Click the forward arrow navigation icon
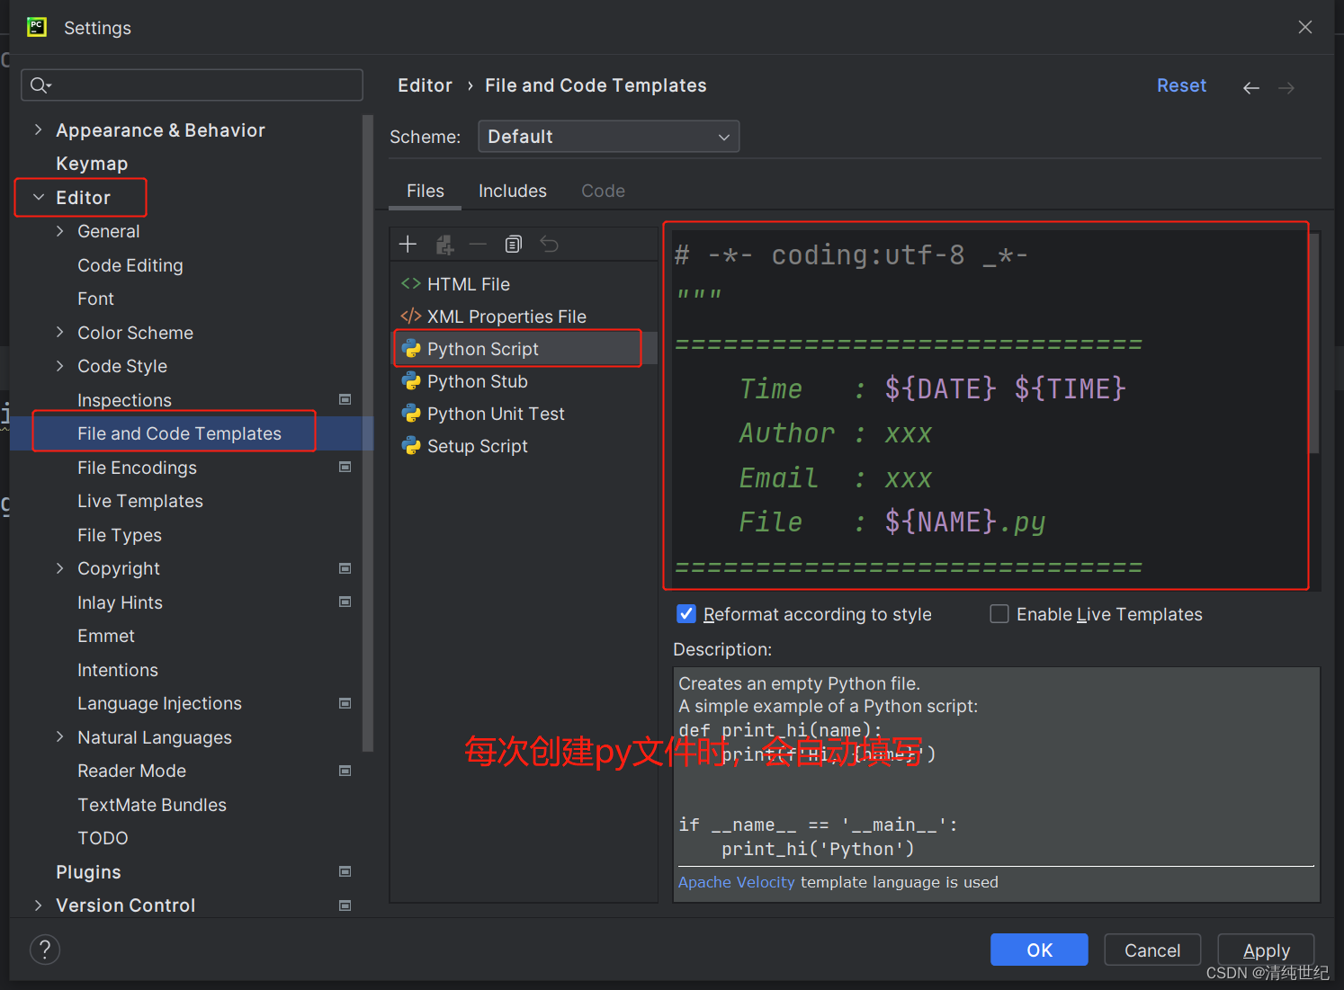 point(1286,87)
